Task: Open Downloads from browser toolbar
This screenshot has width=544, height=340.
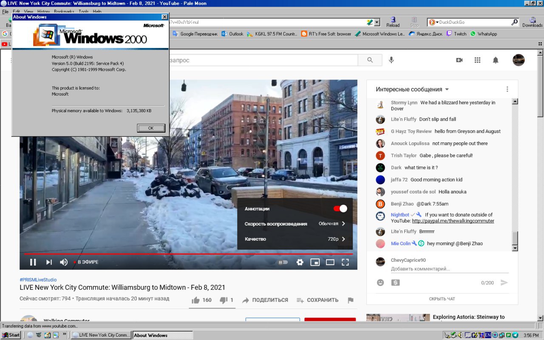Action: coord(532,22)
